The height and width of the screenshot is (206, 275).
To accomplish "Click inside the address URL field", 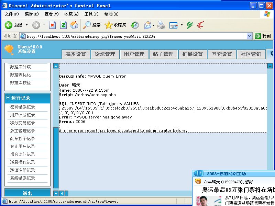I will pos(136,36).
